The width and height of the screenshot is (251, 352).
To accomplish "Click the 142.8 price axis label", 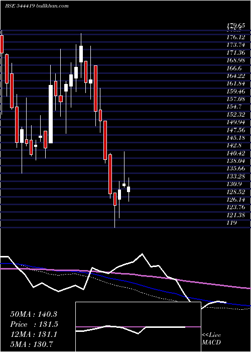I will click(234, 145).
